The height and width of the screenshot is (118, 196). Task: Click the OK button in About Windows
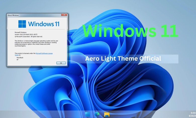tap(61, 63)
